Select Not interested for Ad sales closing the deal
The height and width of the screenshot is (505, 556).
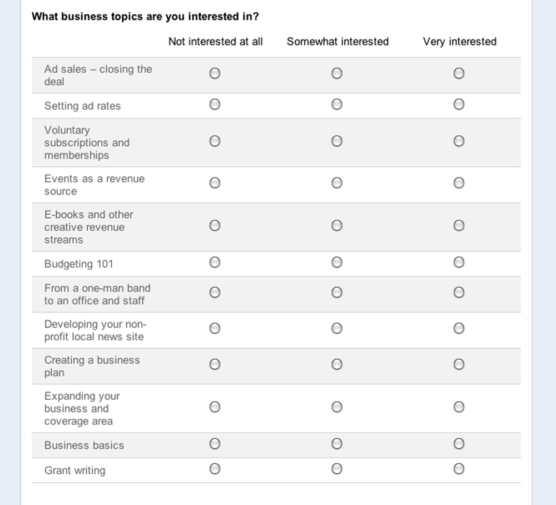click(215, 73)
